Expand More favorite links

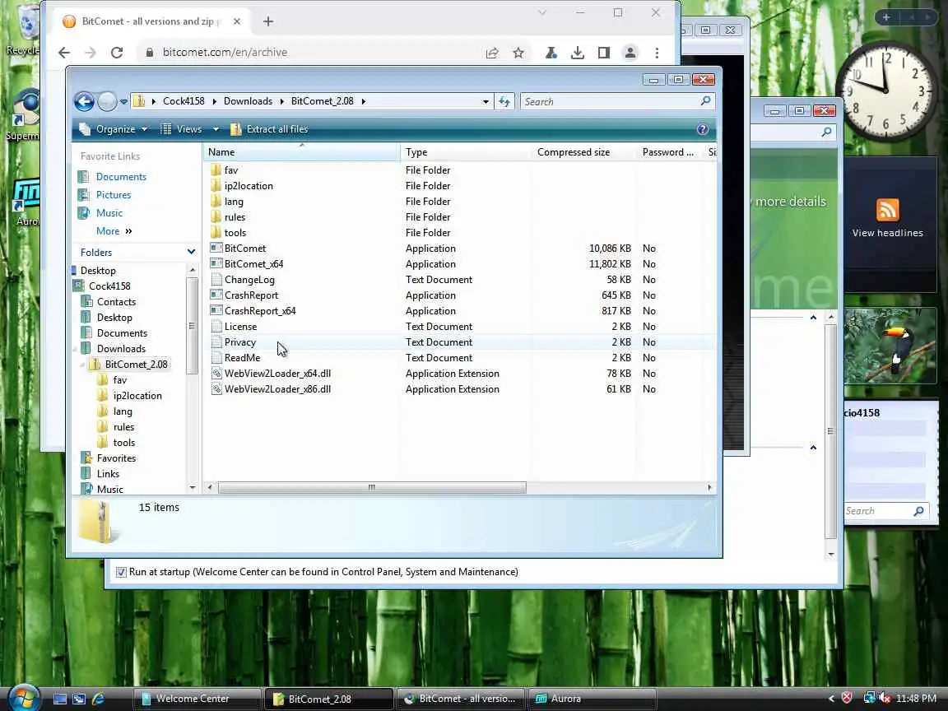point(114,231)
